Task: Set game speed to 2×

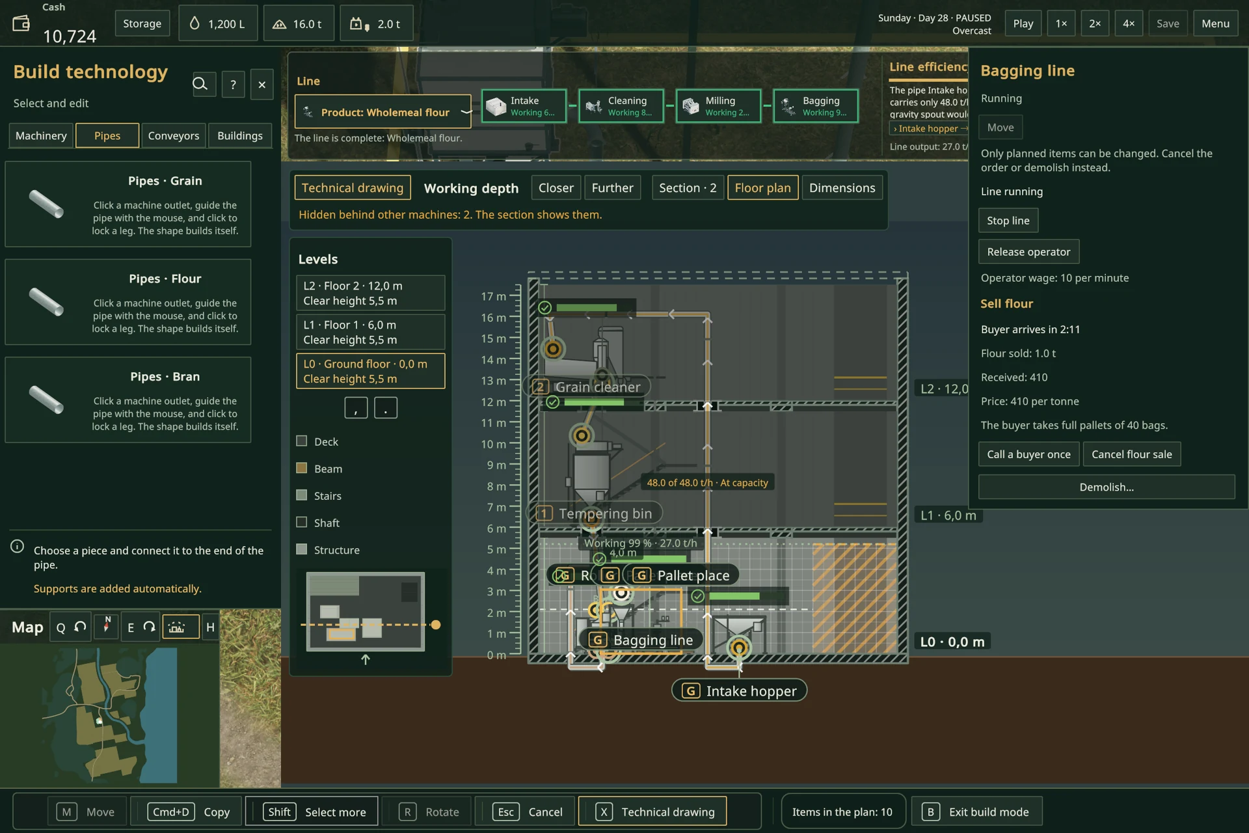Action: [x=1095, y=23]
